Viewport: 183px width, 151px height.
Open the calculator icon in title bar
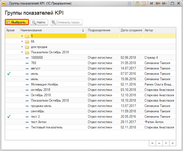point(137,3)
